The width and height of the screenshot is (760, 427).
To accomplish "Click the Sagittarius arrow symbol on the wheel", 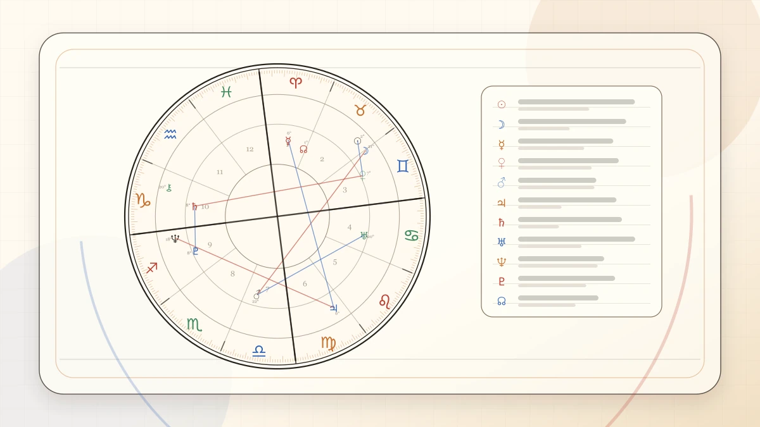I will pos(151,268).
